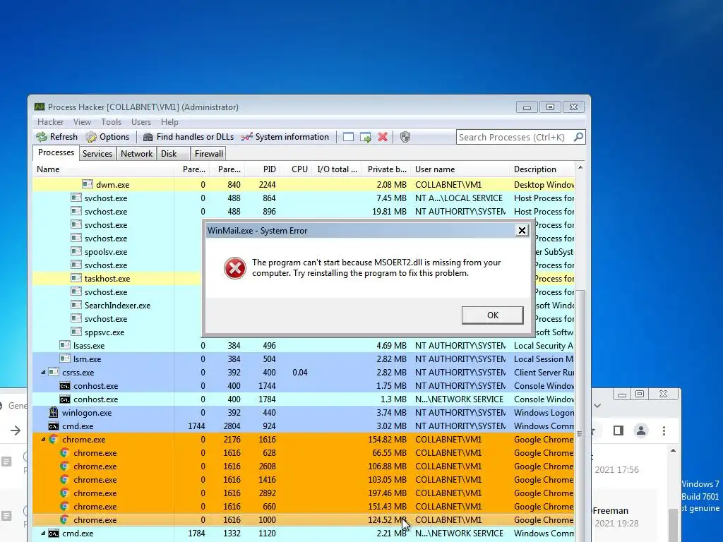Click the forward arrow in Chrome window
Screen dimensions: 723x542
pyautogui.click(x=16, y=430)
